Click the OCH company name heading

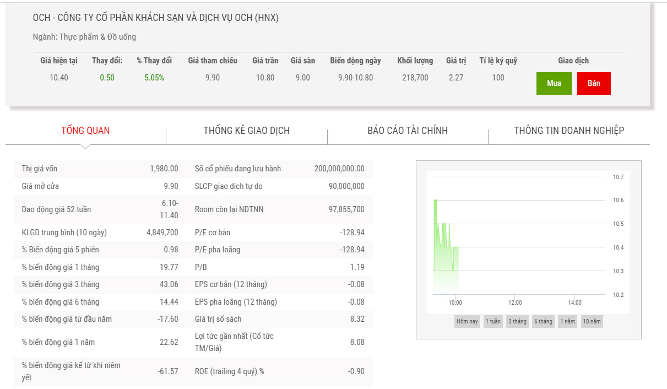156,18
